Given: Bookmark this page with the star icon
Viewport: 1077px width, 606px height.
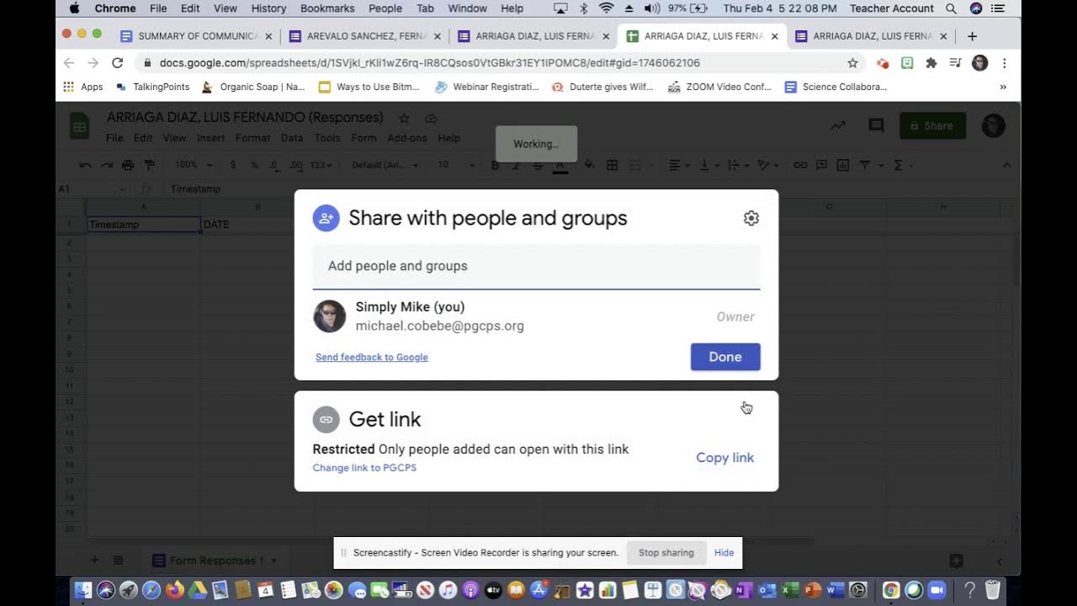Looking at the screenshot, I should click(x=852, y=63).
